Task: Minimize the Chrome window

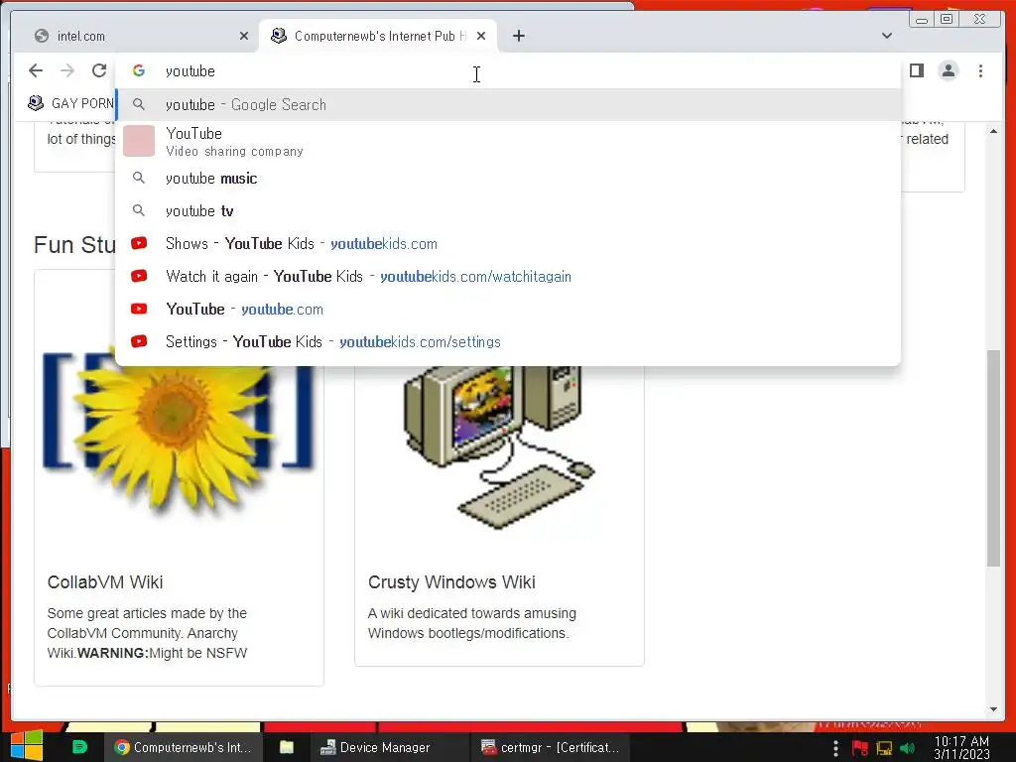Action: coord(922,20)
